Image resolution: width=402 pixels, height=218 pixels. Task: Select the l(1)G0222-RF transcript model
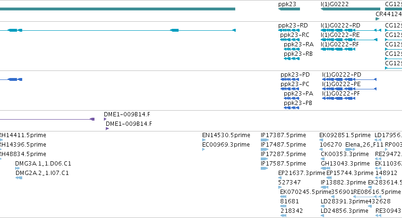coord(338,49)
